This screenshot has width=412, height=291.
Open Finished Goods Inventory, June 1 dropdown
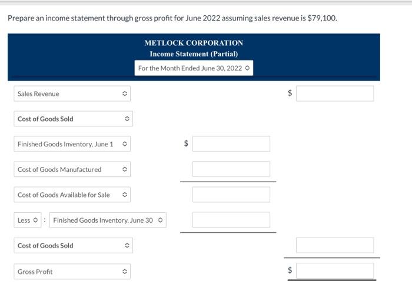point(73,144)
